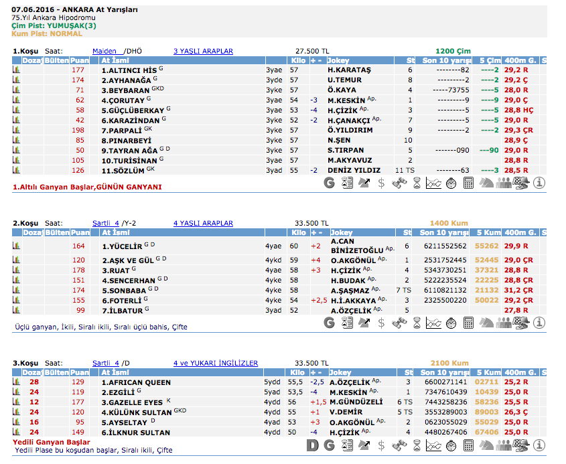The width and height of the screenshot is (566, 464).
Task: Open the 3 YAŞLI ARAPLAR link
Action: pos(203,51)
